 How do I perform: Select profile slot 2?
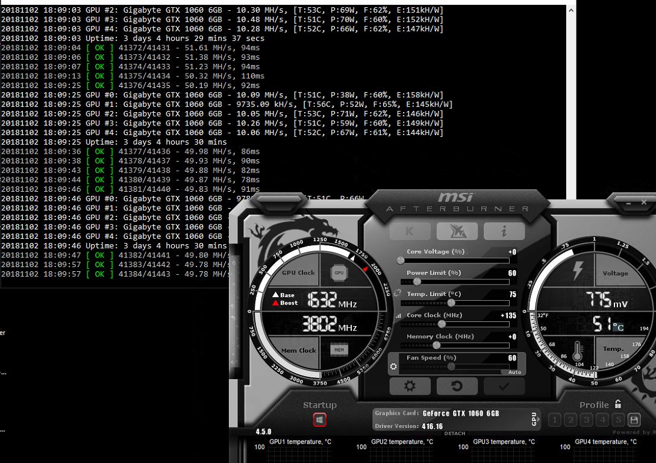pos(570,420)
